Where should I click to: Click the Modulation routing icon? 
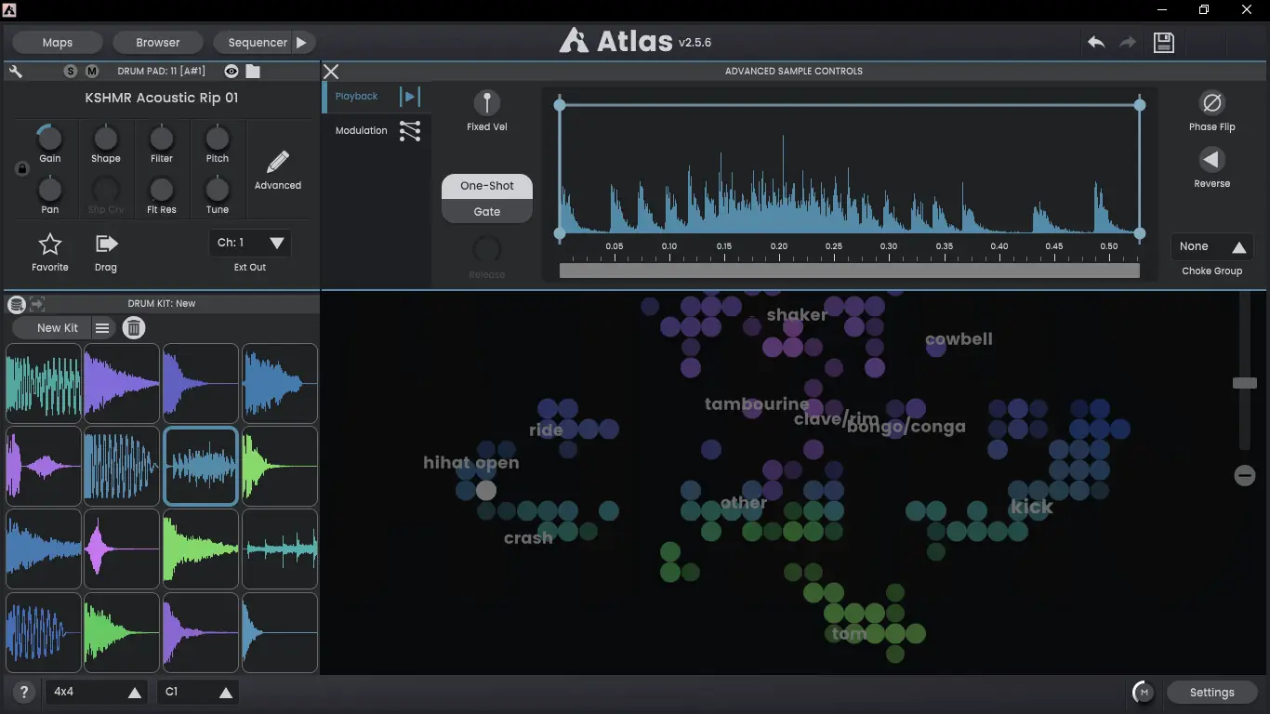coord(410,131)
